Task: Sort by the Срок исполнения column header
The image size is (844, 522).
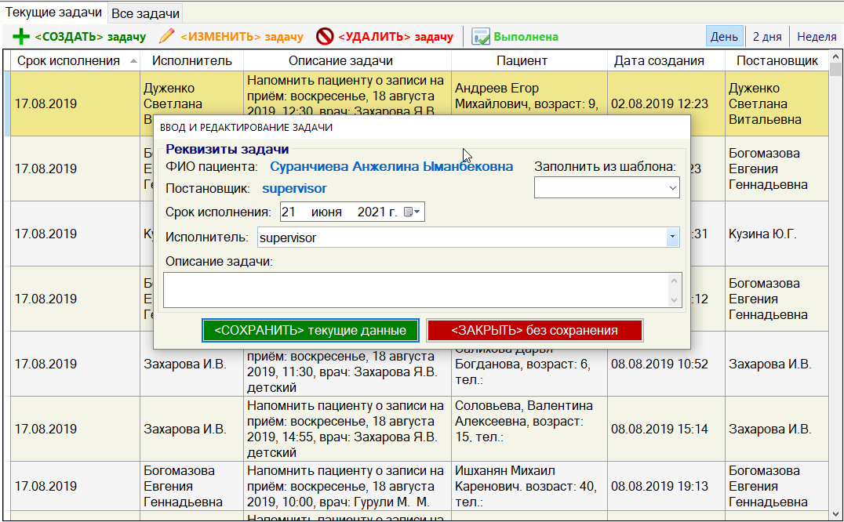Action: pyautogui.click(x=75, y=60)
